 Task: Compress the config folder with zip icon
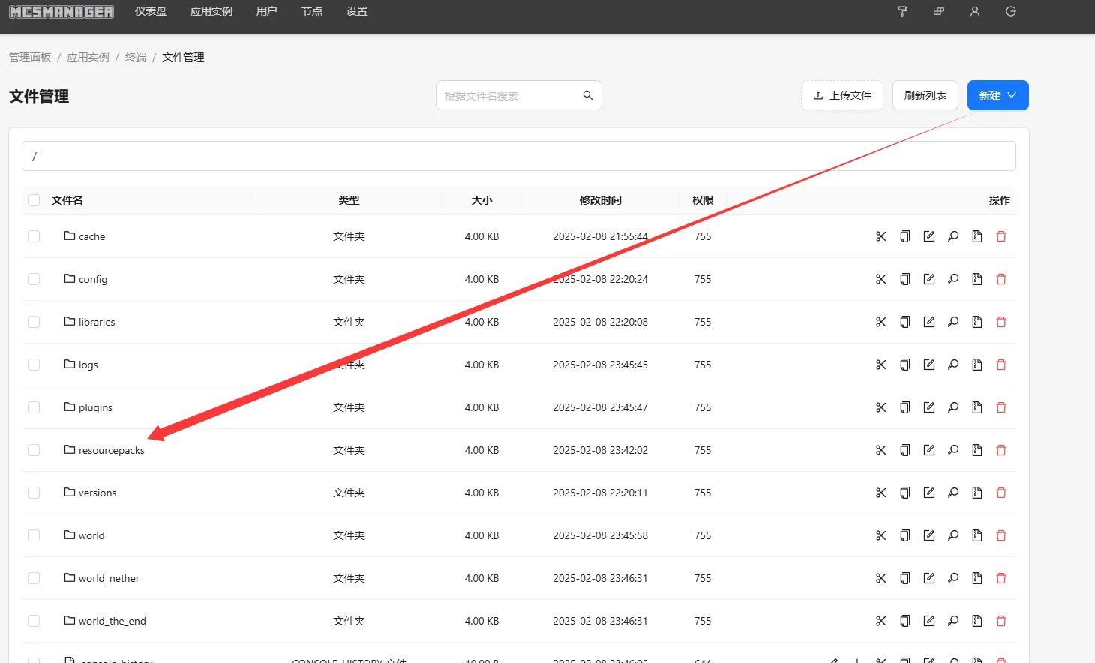tap(977, 279)
